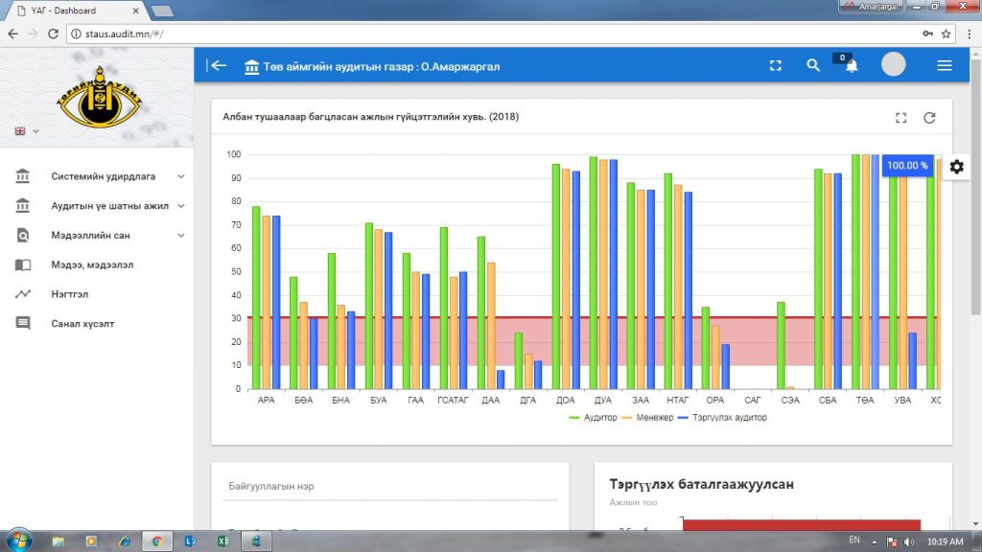Viewport: 982px width, 552px height.
Task: Show hidden icons in the system tray
Action: coord(875,542)
